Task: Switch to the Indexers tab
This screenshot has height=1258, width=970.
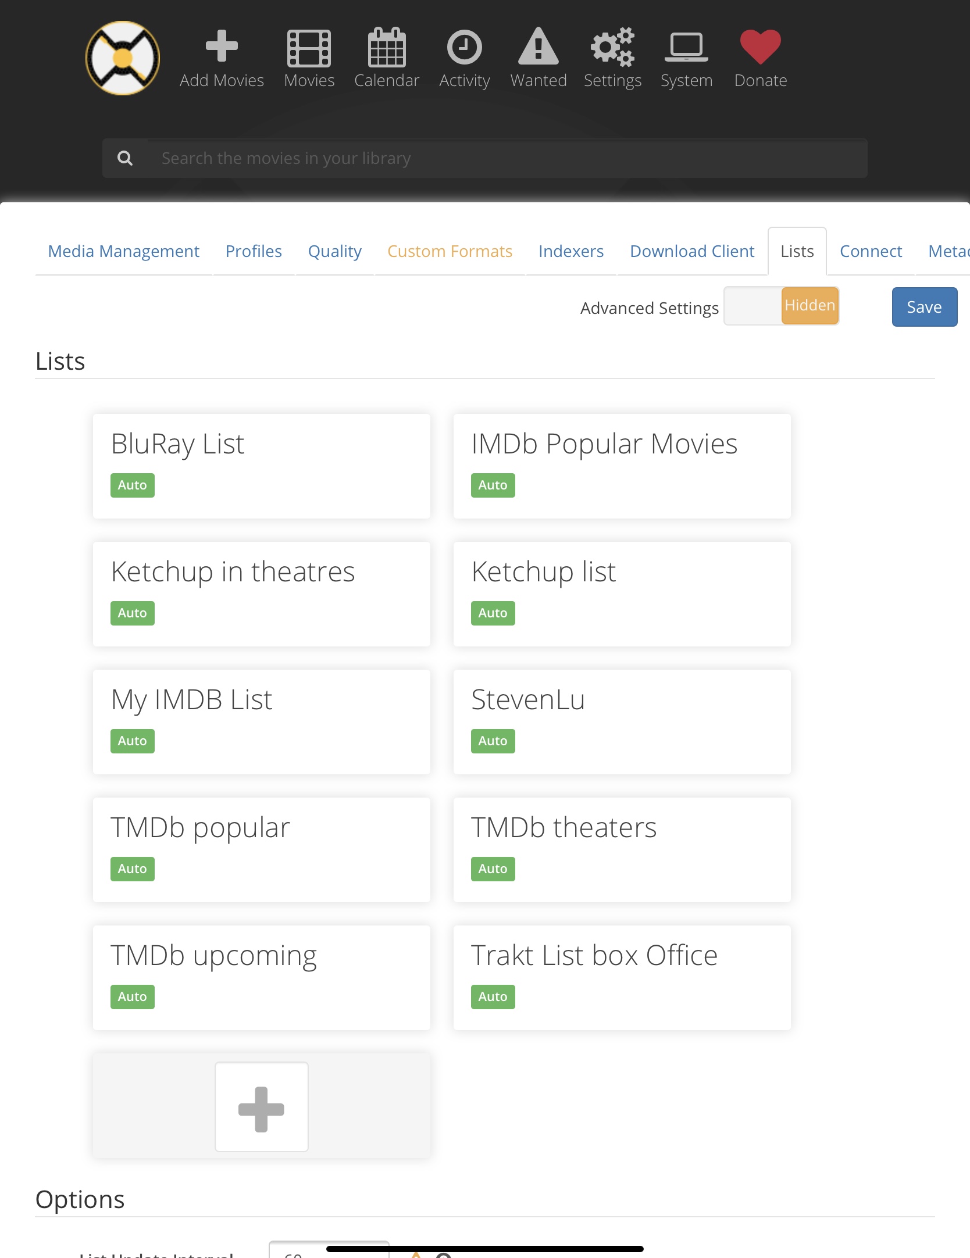Action: click(x=570, y=251)
